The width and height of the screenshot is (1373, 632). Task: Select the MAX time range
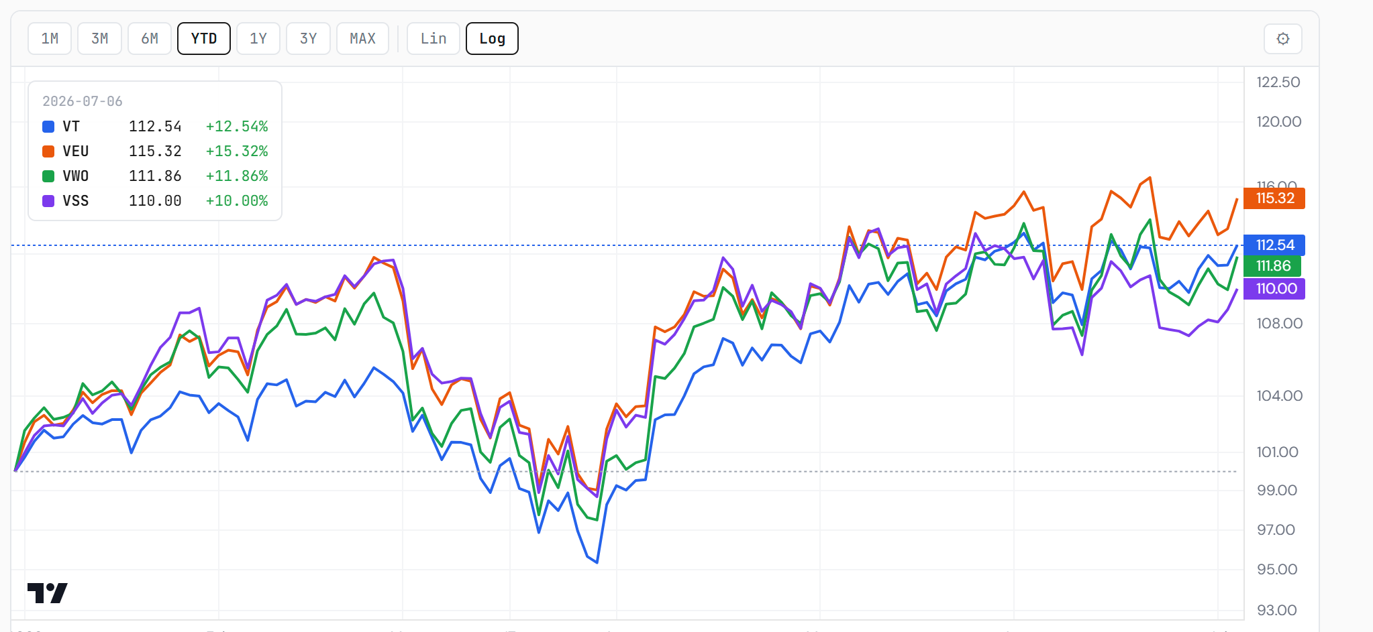[362, 39]
